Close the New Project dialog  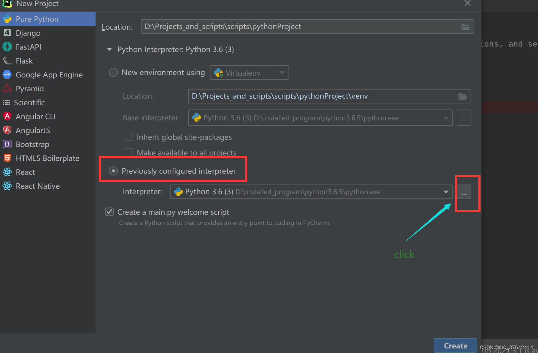pos(468,3)
